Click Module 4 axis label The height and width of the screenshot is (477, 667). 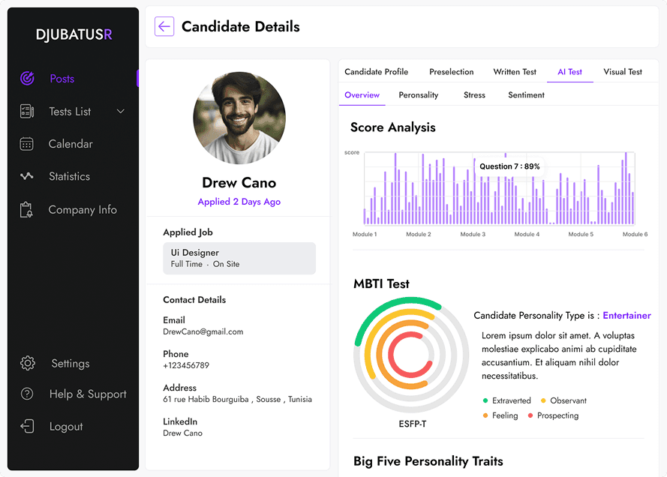(x=527, y=234)
